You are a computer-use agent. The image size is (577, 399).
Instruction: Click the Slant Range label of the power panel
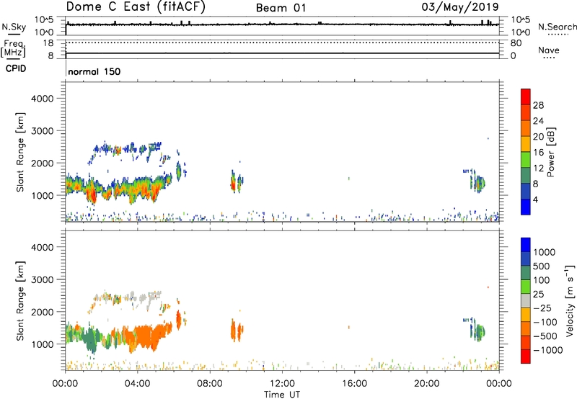click(x=20, y=152)
